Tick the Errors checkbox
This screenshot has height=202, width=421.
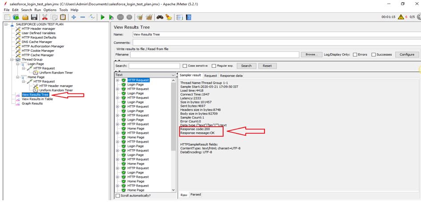(x=355, y=54)
